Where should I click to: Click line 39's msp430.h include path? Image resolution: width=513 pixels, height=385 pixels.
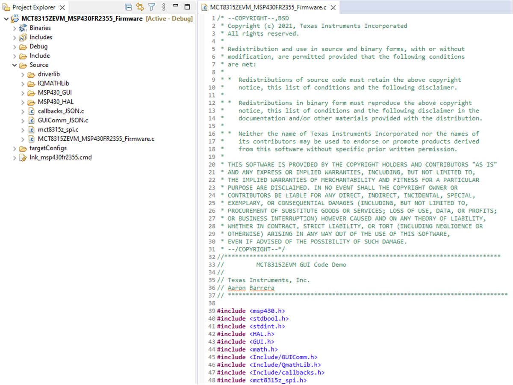point(268,311)
